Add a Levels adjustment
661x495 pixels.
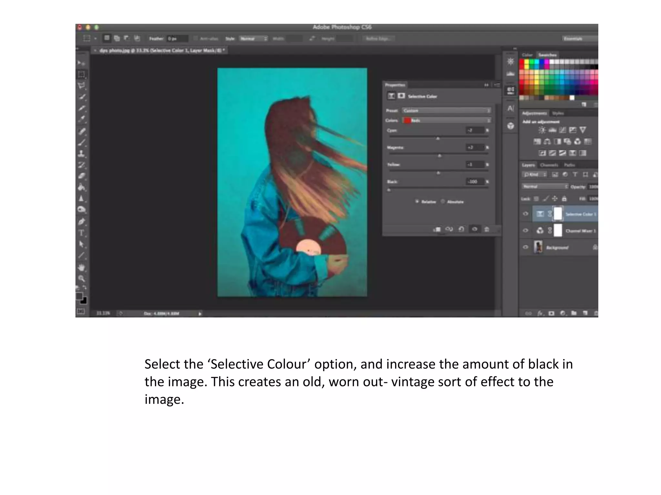pos(552,130)
